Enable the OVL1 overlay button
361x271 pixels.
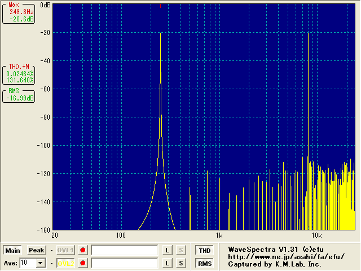[65, 250]
